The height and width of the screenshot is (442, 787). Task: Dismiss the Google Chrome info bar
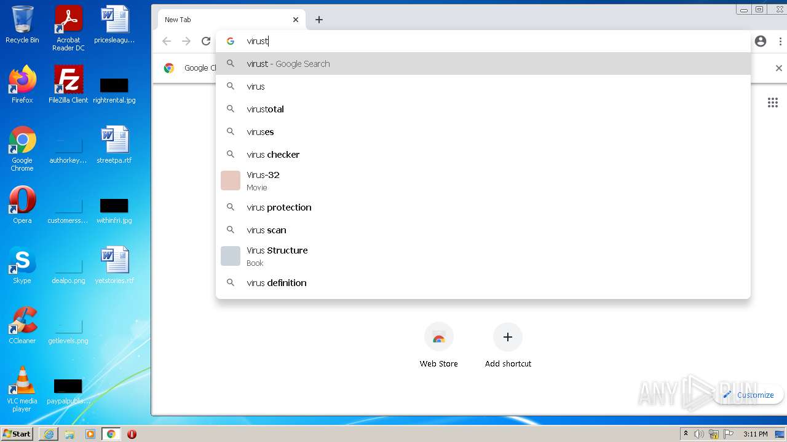pos(778,68)
